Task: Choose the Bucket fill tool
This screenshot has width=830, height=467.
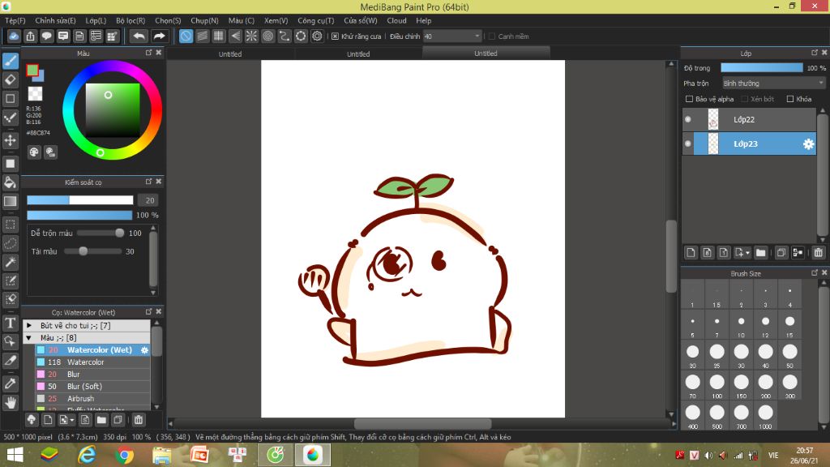Action: (10, 182)
